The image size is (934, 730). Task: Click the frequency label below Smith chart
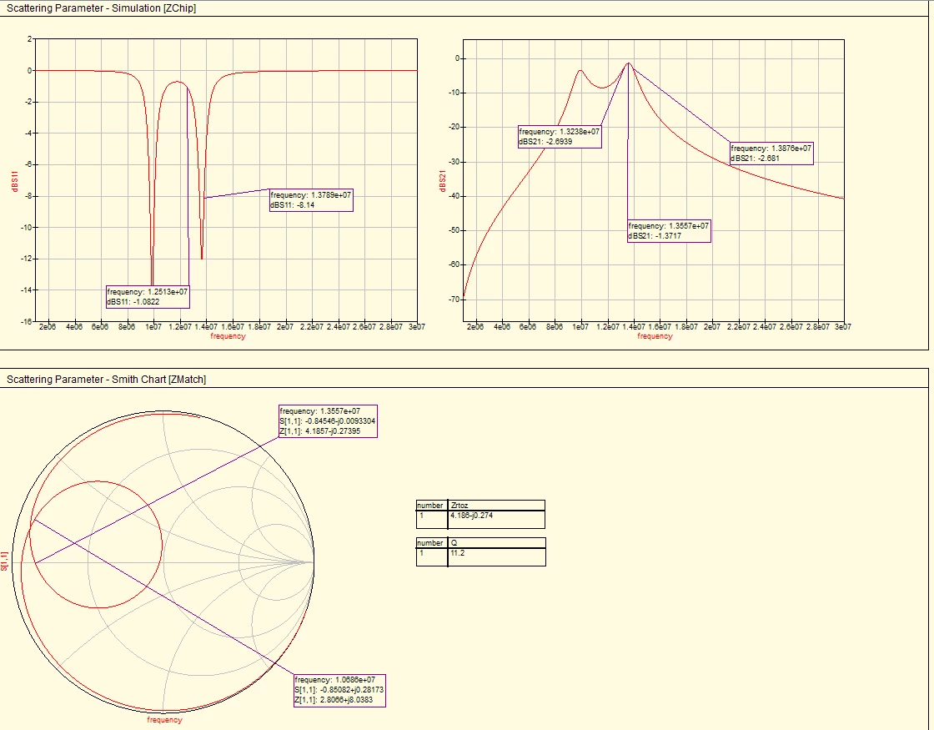point(164,720)
